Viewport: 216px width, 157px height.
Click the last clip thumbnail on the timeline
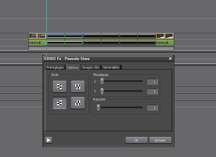[169, 36]
